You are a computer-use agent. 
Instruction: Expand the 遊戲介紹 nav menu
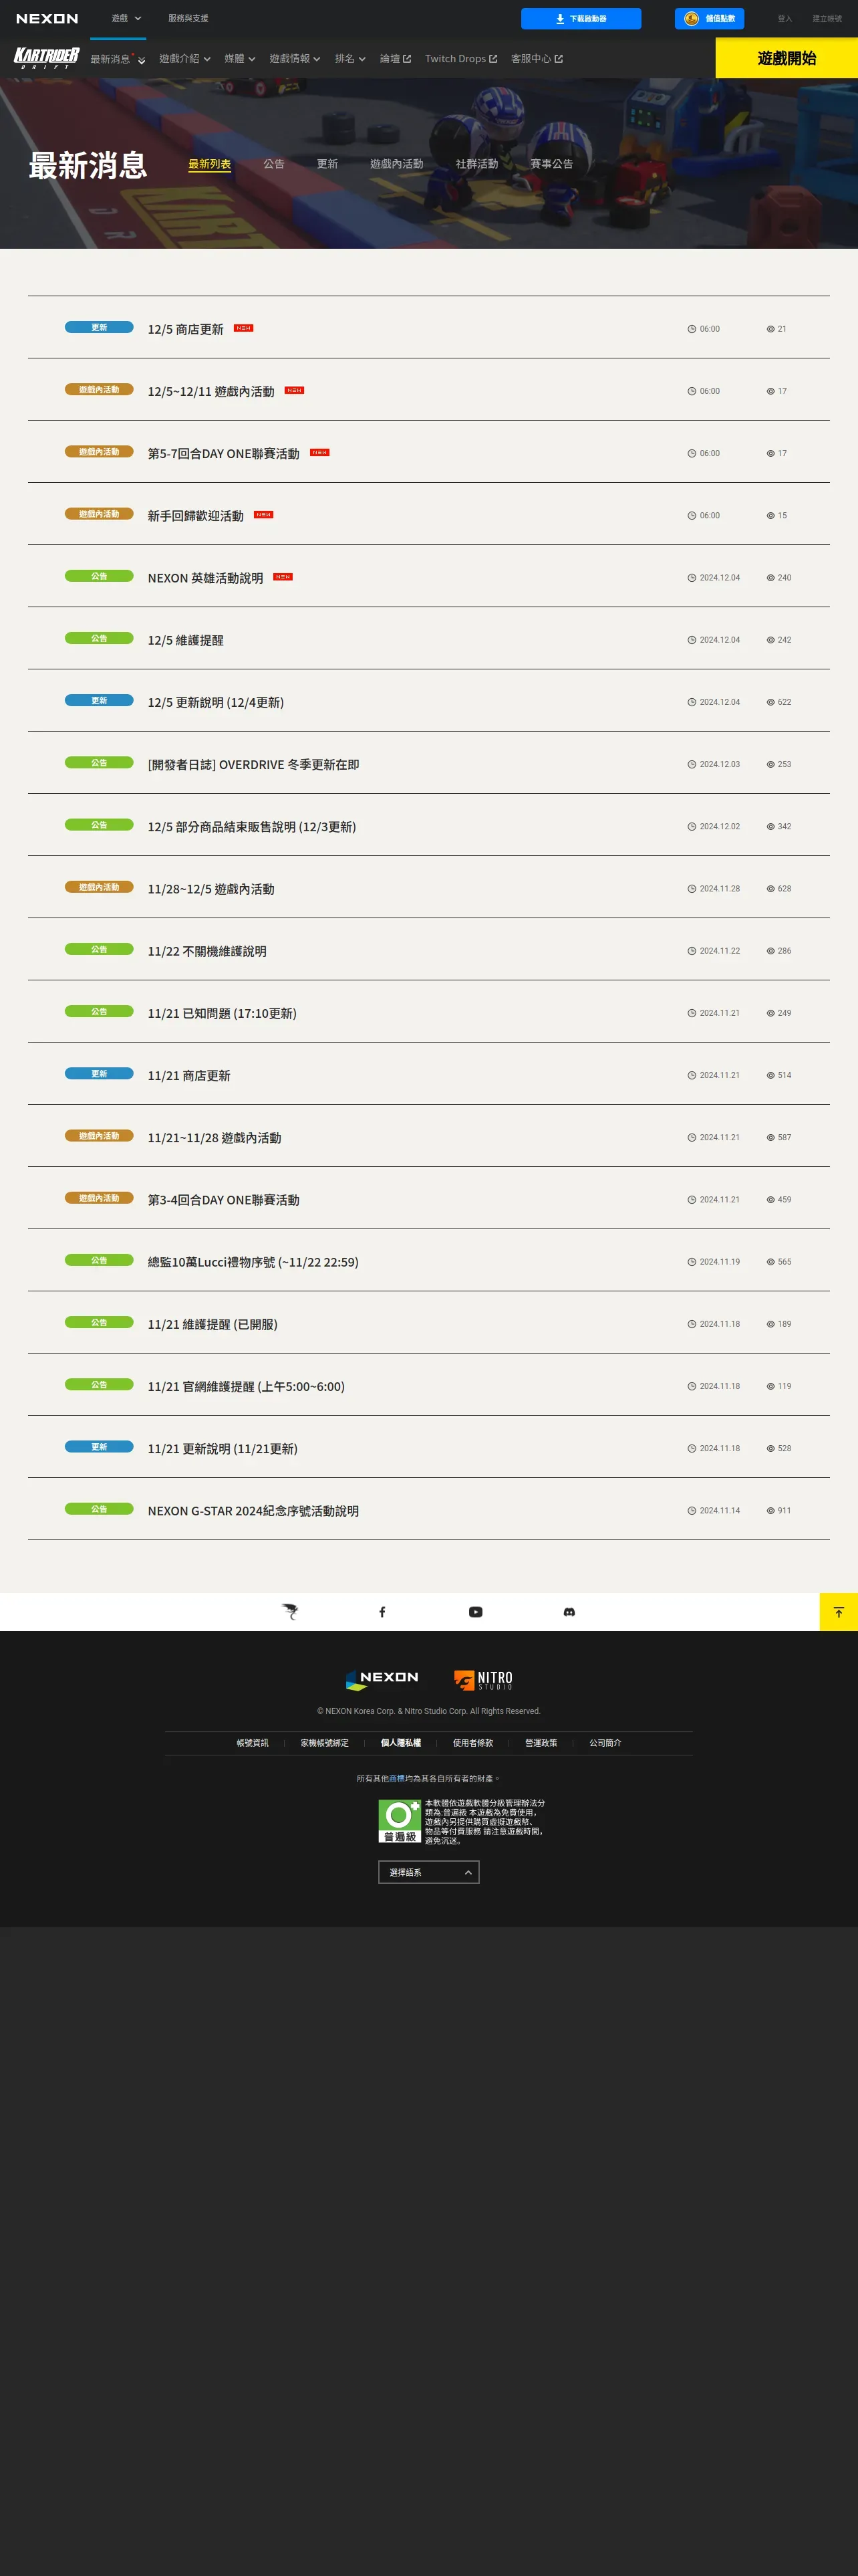click(x=185, y=59)
